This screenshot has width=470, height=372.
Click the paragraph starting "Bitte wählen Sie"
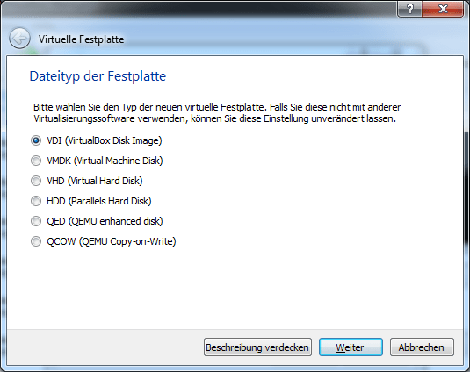[217, 113]
